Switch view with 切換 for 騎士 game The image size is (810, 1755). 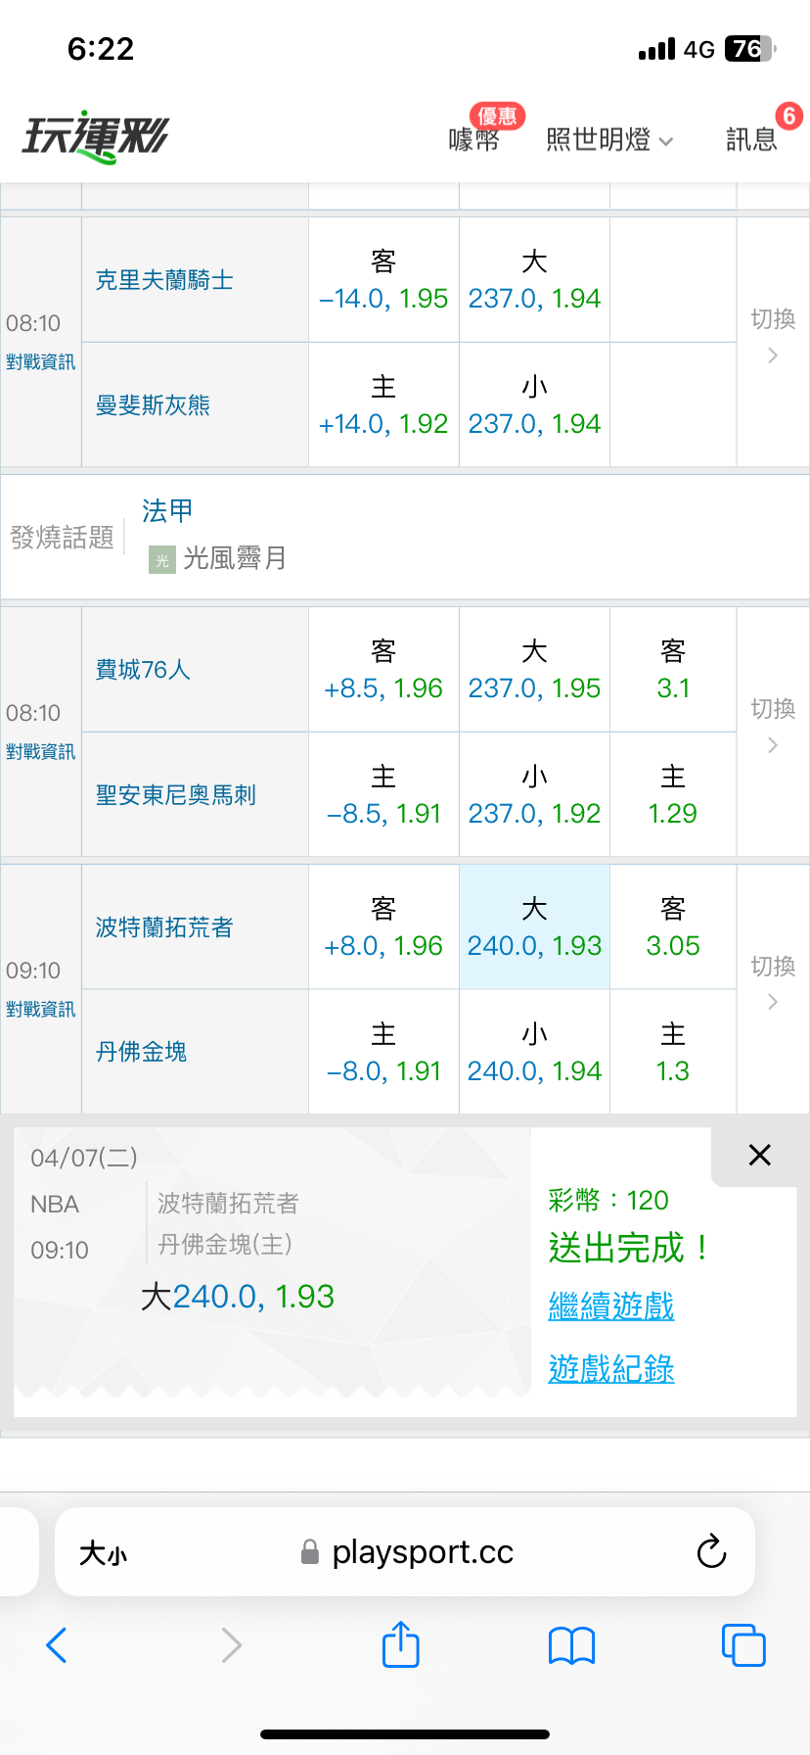[772, 336]
